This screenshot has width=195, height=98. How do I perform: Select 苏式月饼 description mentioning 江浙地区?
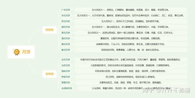coord(131,21)
